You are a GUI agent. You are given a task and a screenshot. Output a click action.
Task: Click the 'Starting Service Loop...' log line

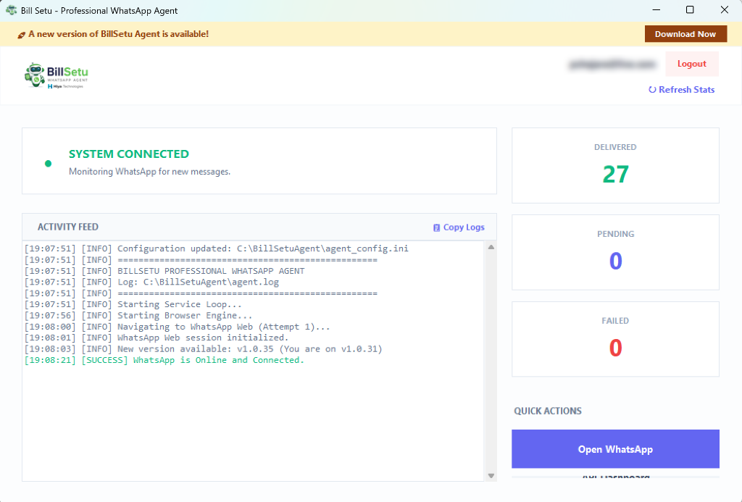coord(133,304)
